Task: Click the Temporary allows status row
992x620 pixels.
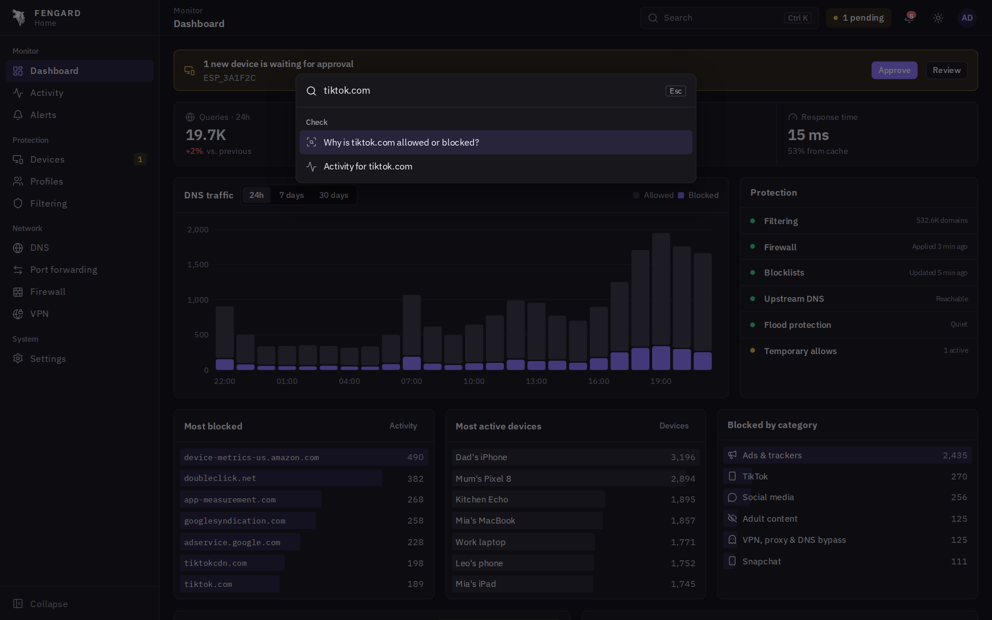Action: coord(859,351)
